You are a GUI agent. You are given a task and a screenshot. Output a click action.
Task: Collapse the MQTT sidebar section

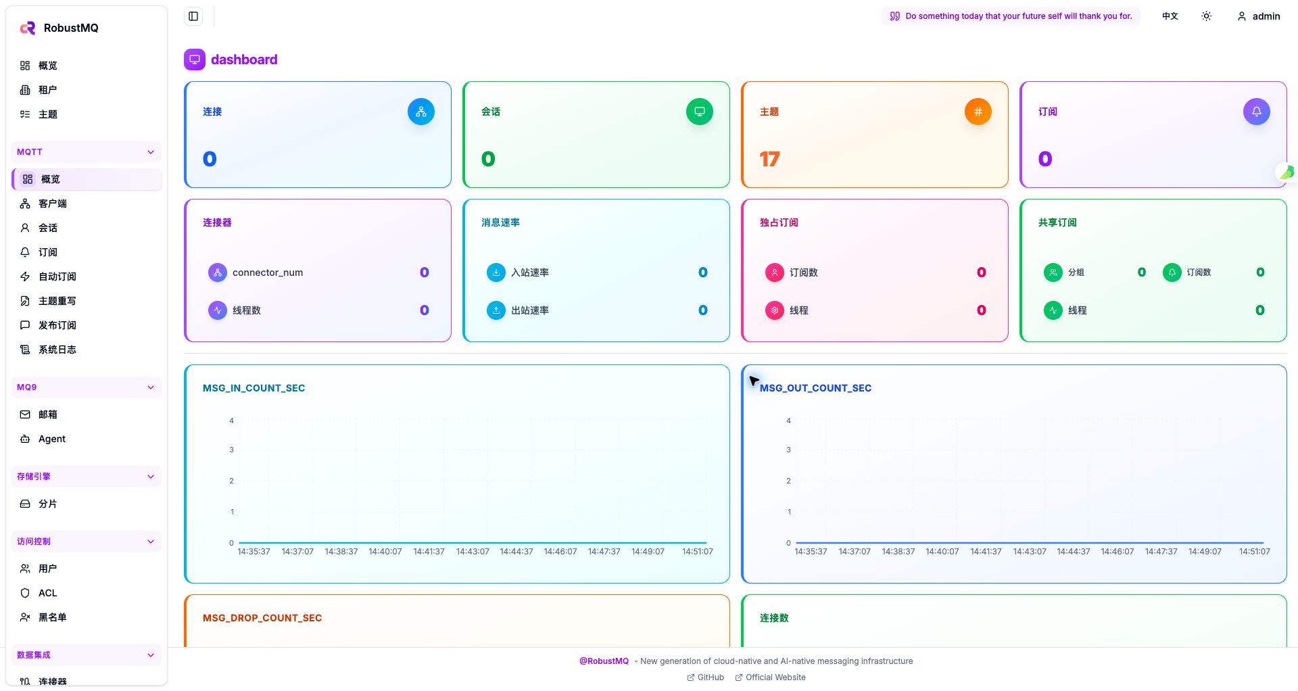86,152
